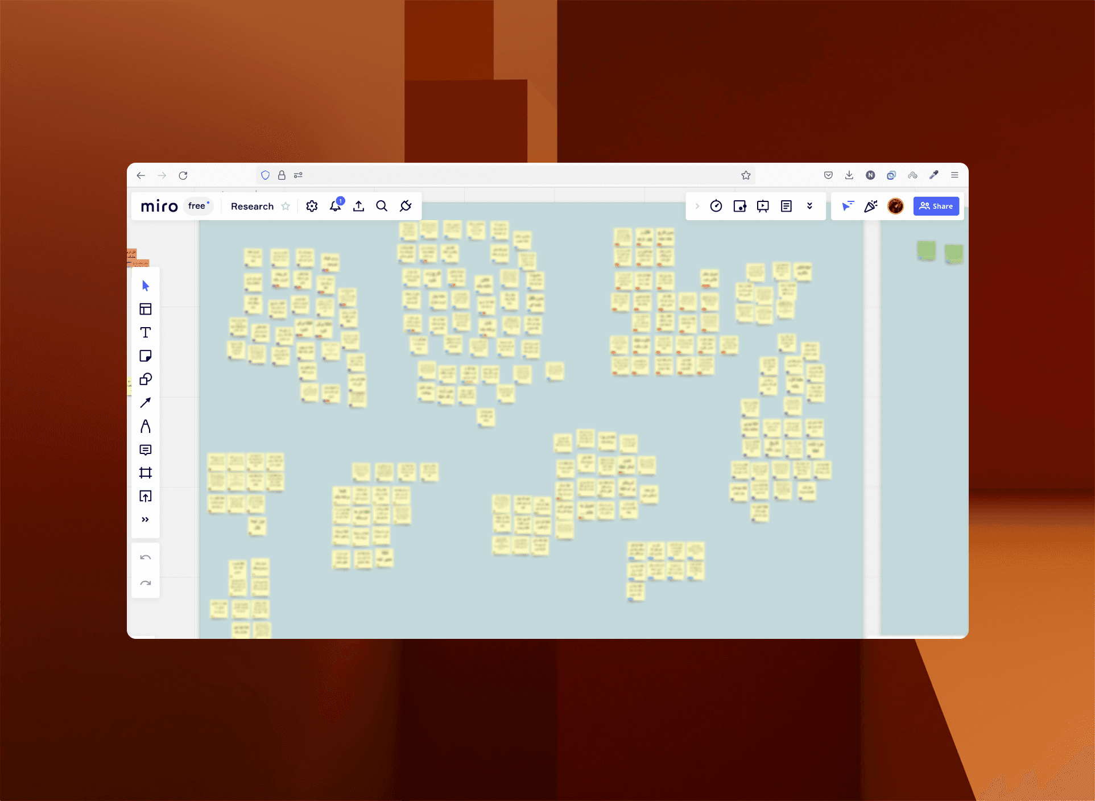
Task: Select the sticky note tool
Action: click(x=146, y=356)
